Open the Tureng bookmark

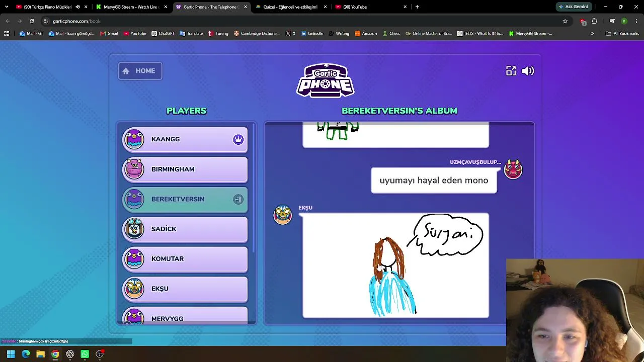tap(218, 34)
